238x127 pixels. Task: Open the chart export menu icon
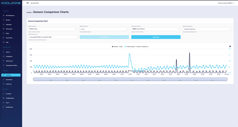point(230,46)
